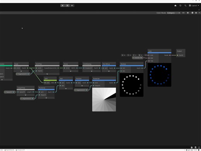Open the Layout dropdown
This screenshot has height=151, width=201.
pyautogui.click(x=194, y=5)
